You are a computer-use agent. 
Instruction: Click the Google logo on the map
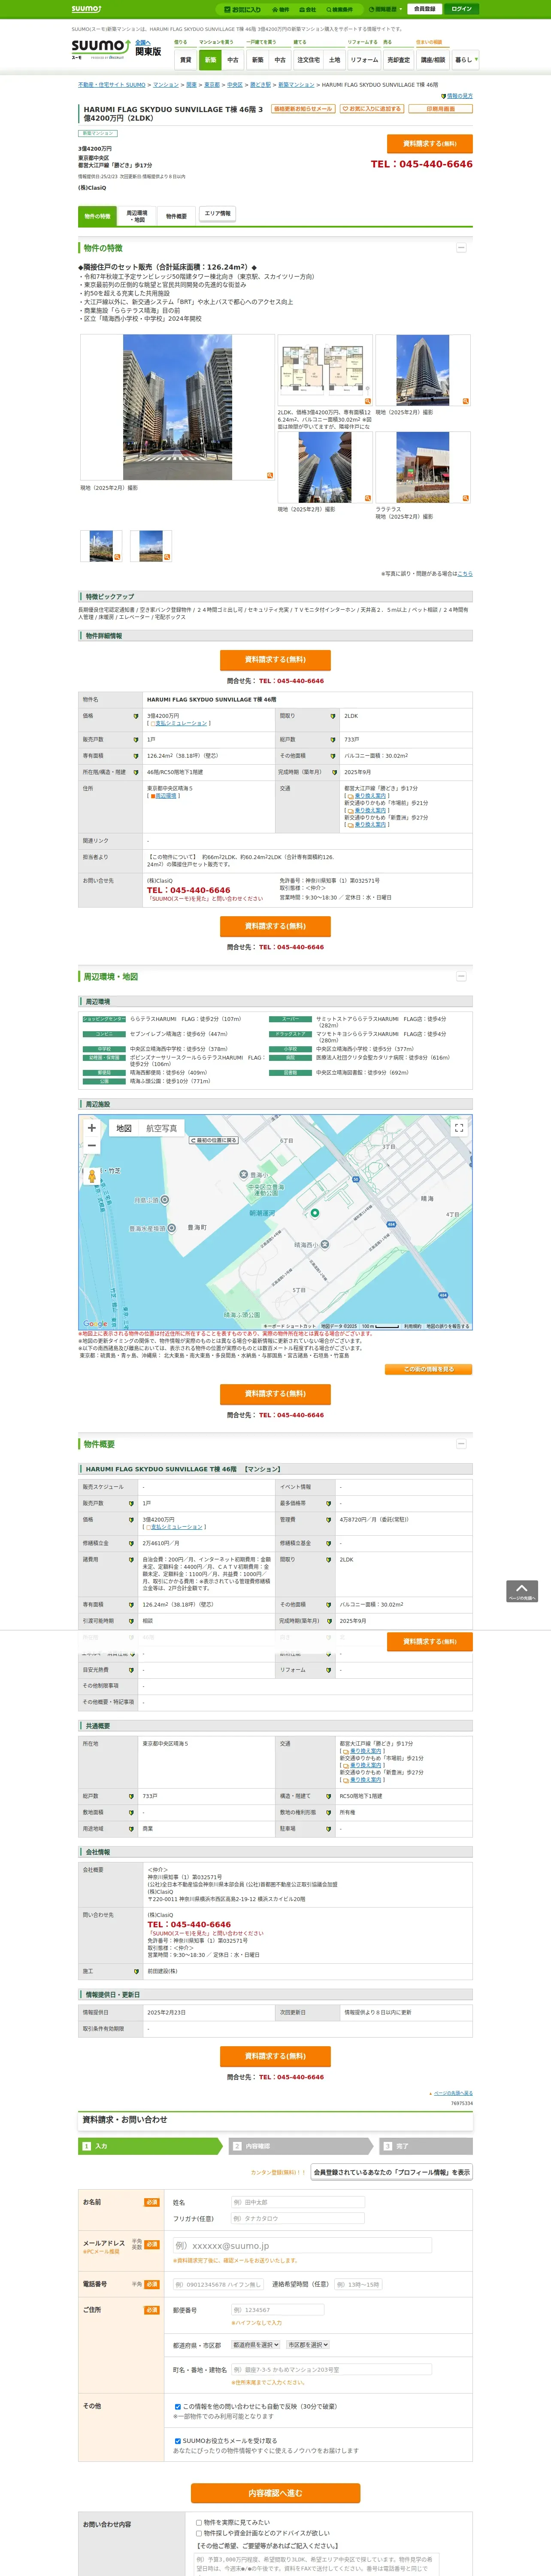click(x=95, y=1324)
